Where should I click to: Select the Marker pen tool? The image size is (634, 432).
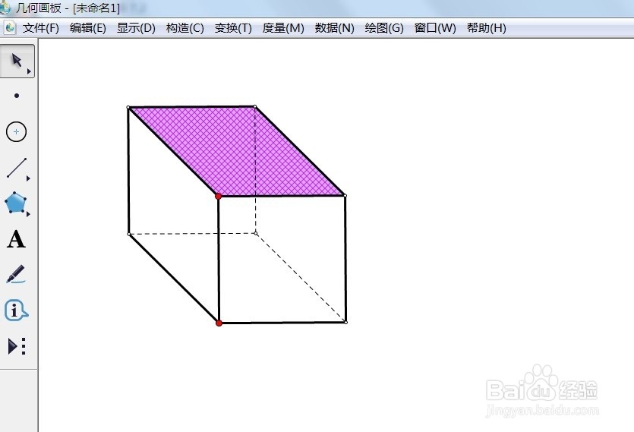pyautogui.click(x=16, y=274)
